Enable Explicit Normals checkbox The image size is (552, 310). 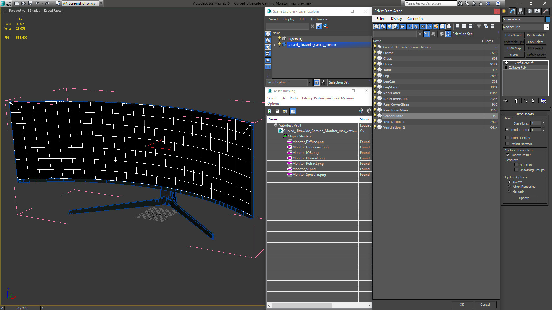507,144
